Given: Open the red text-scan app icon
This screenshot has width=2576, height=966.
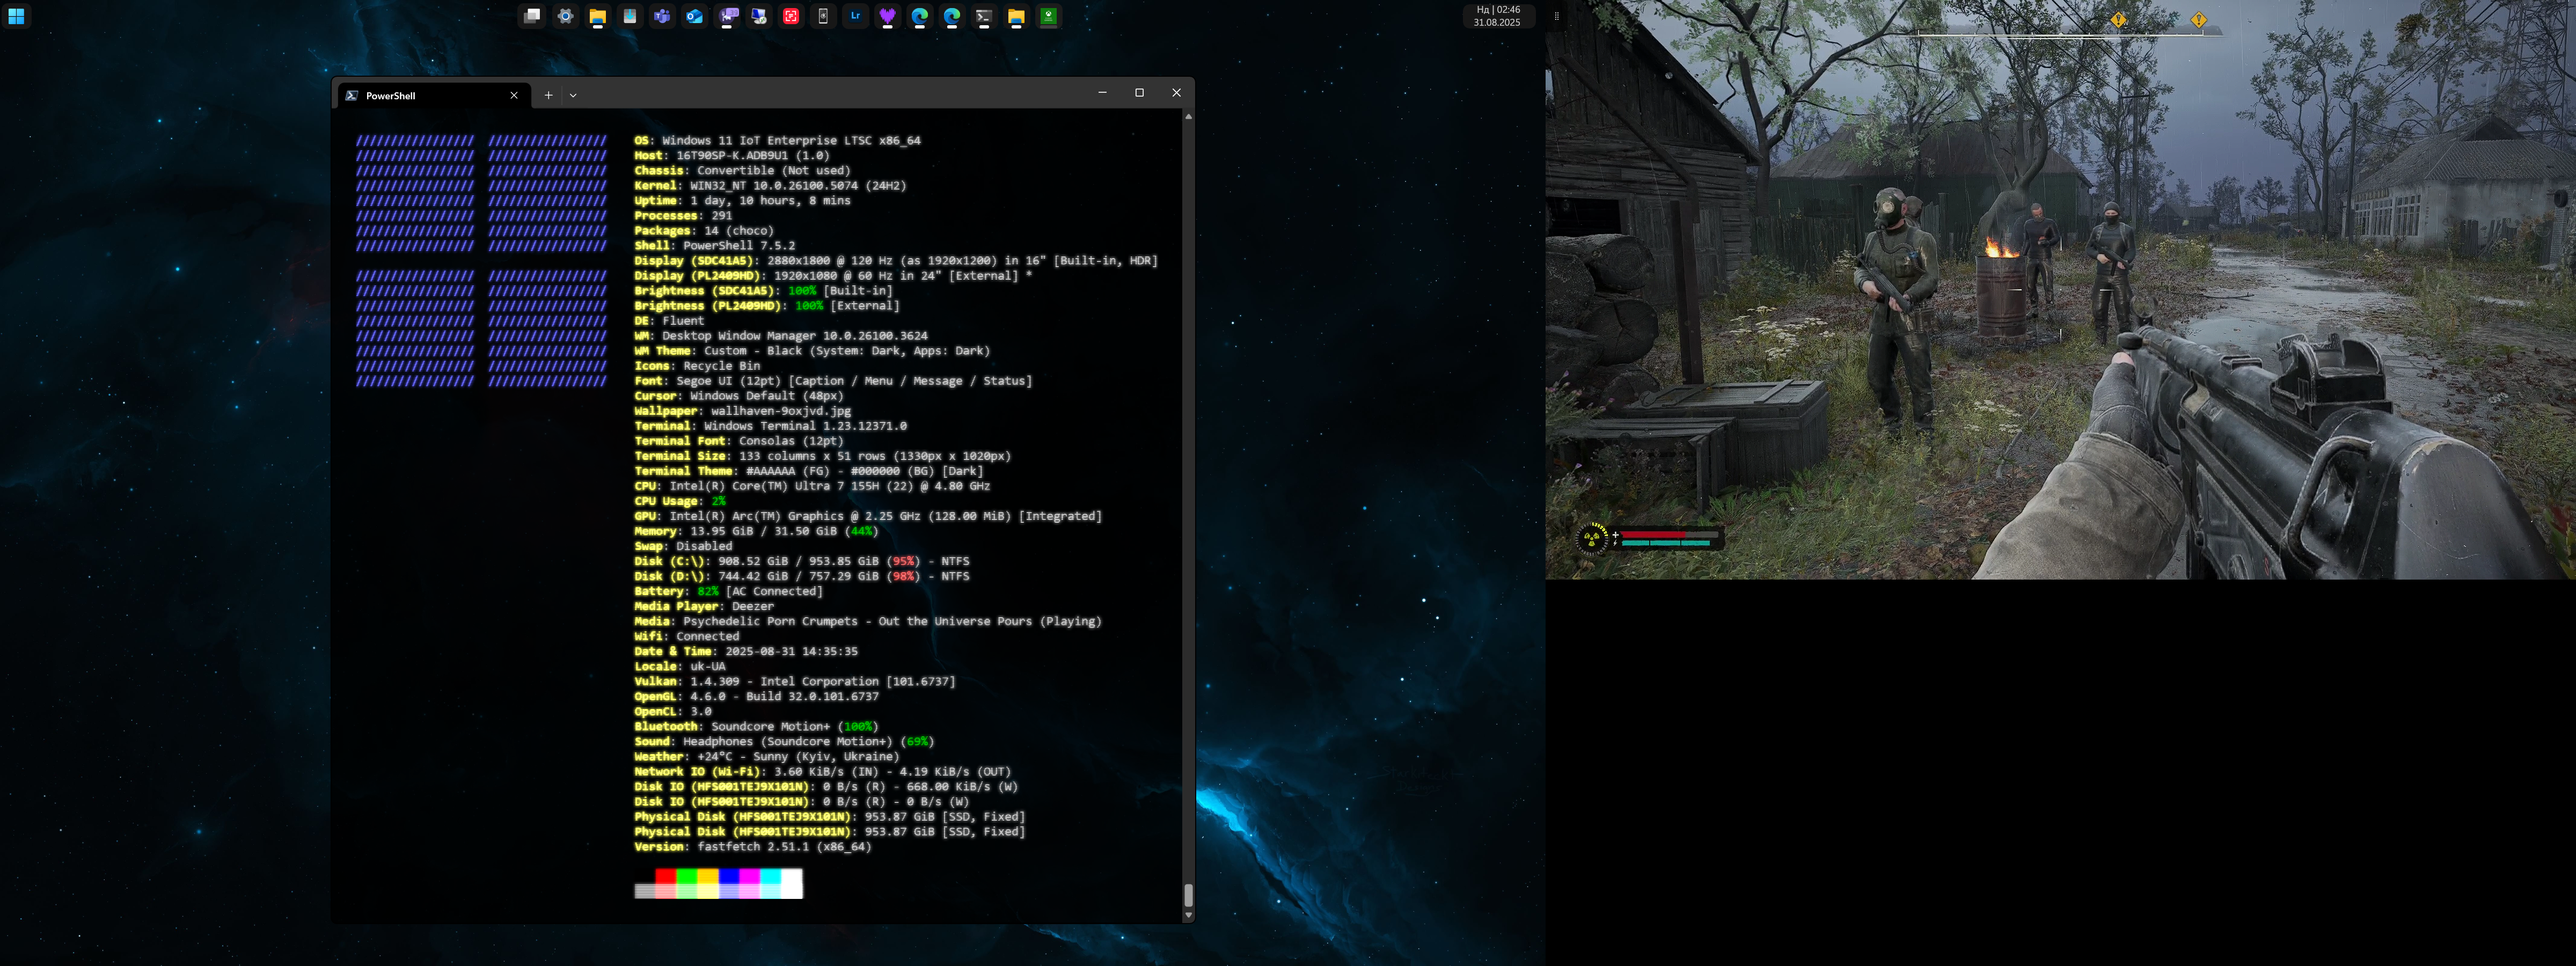Looking at the screenshot, I should (791, 16).
